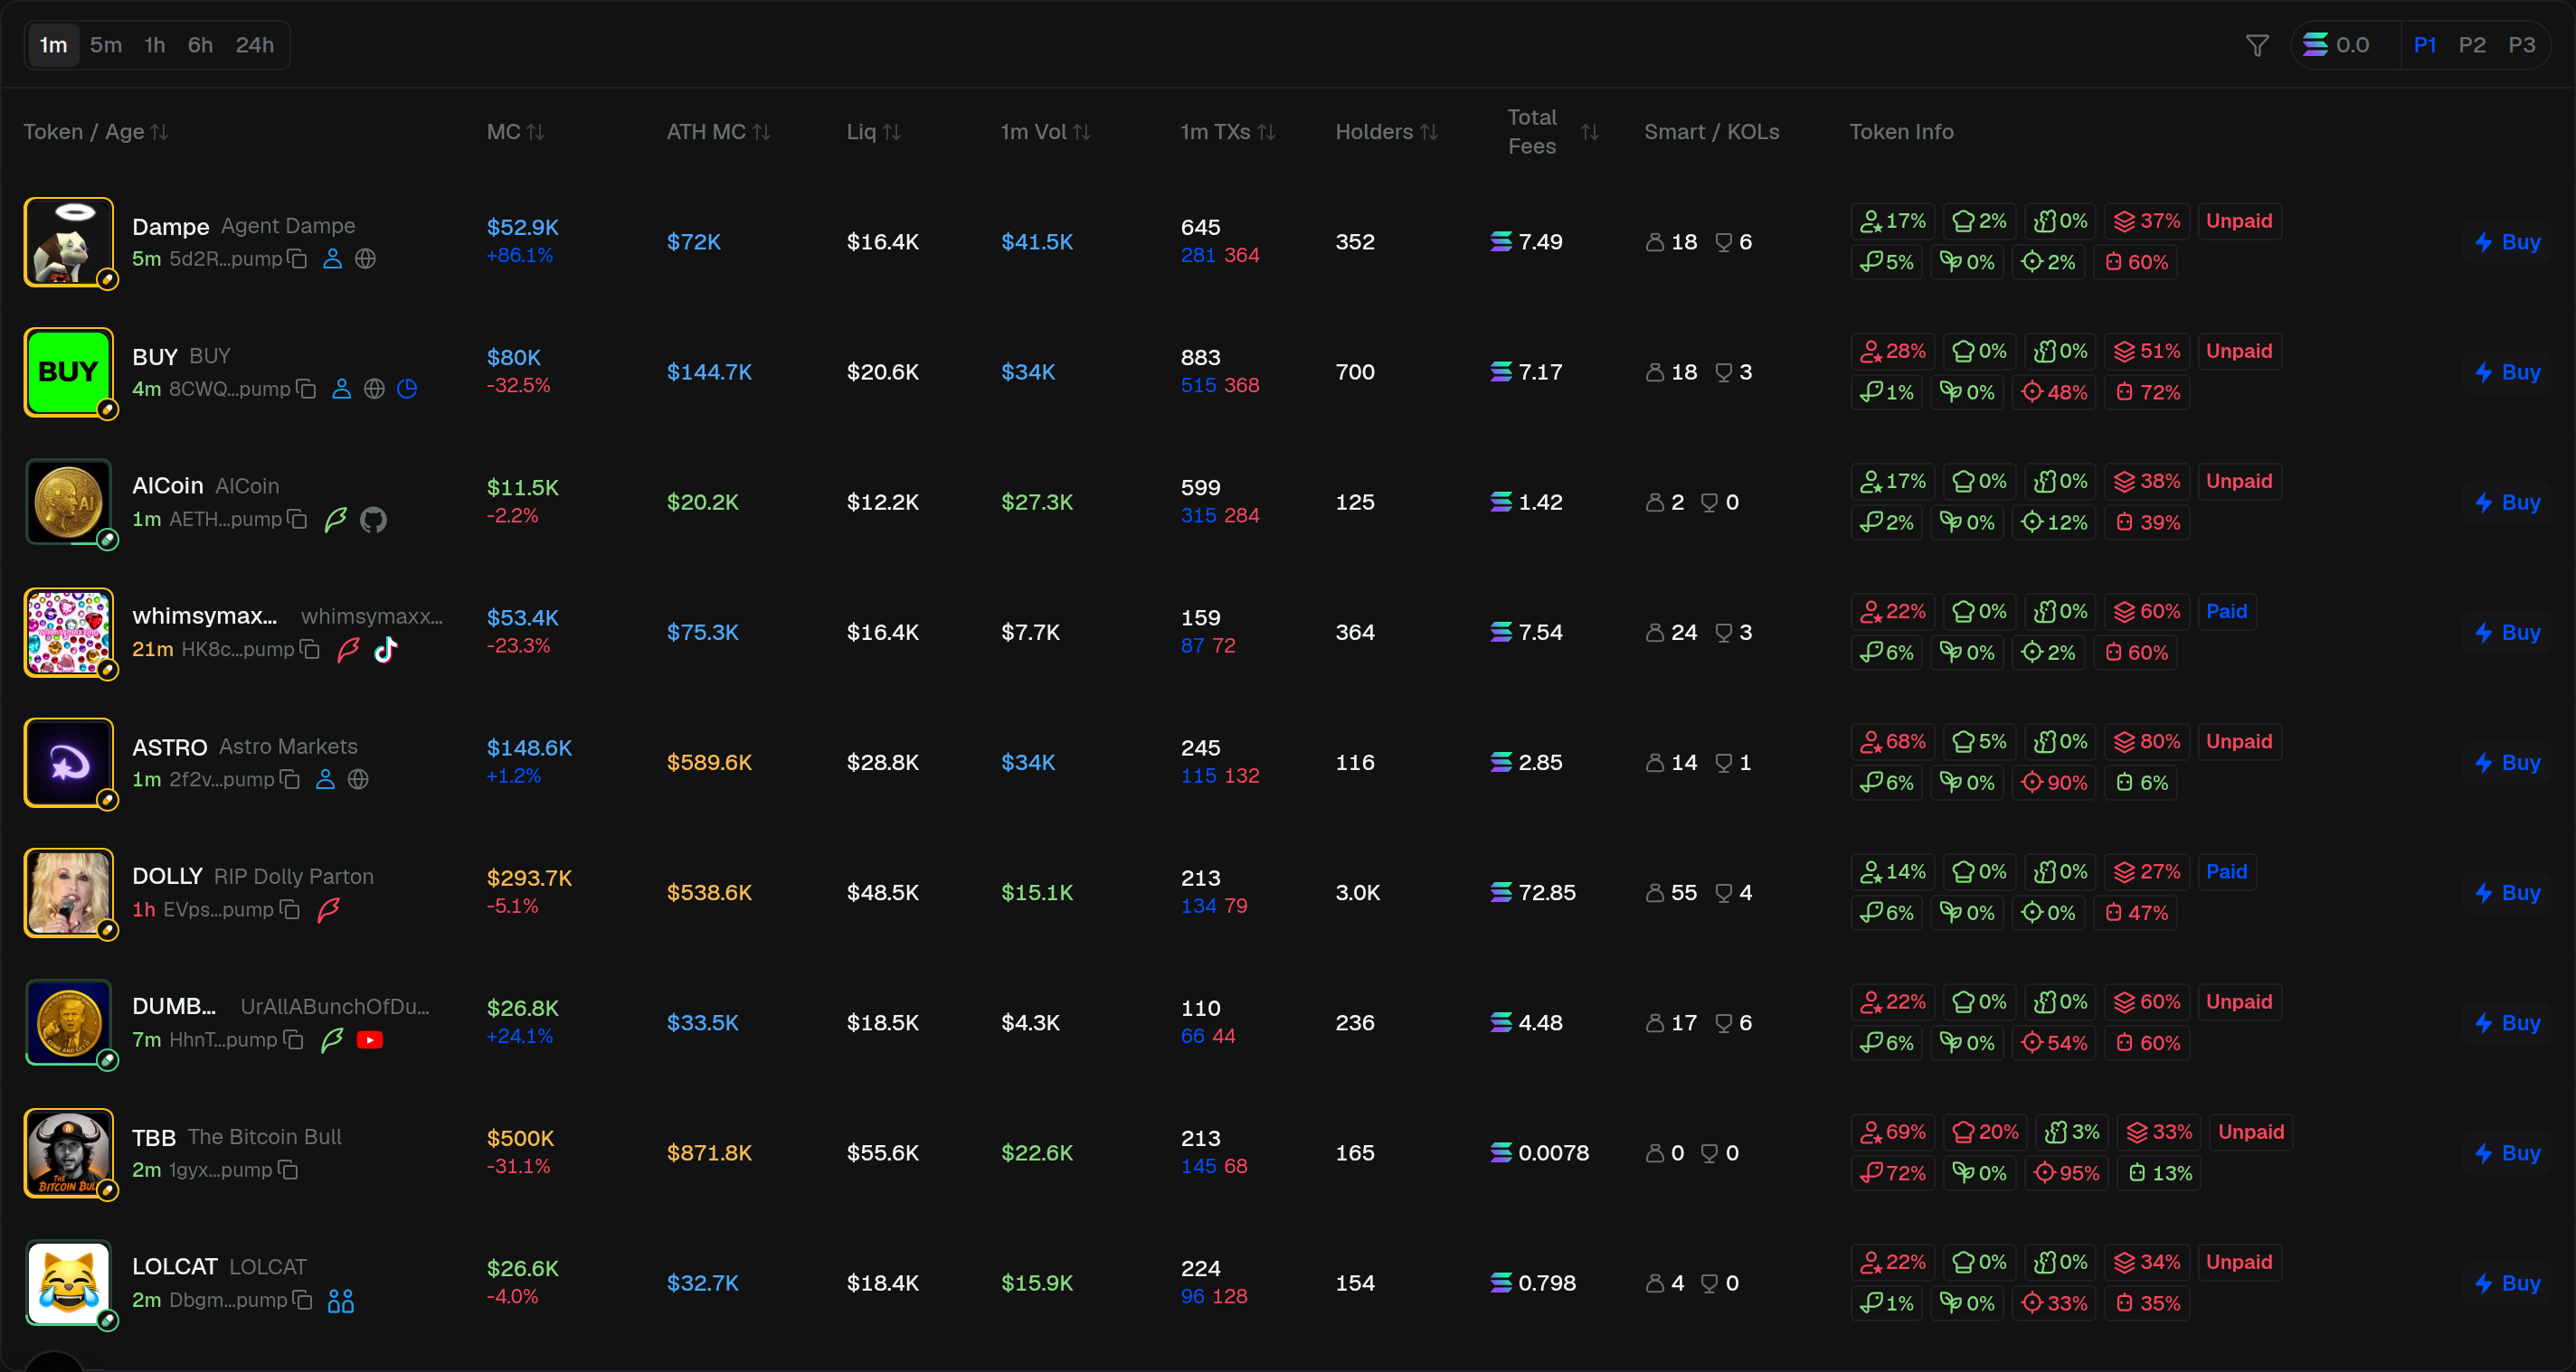
Task: Buy the DOLLY token
Action: tap(2507, 892)
